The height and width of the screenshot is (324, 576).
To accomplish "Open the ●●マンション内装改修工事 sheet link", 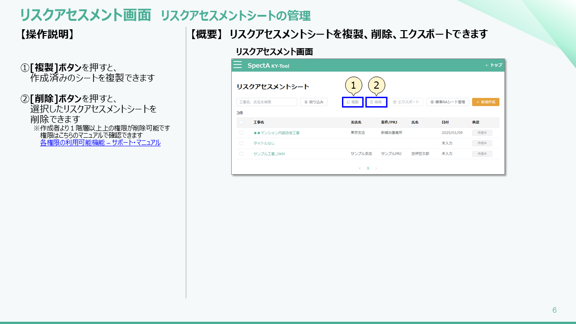I will [276, 133].
